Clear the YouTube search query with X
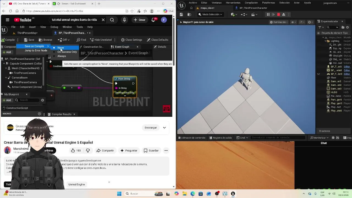This screenshot has height=198, width=352. click(103, 20)
